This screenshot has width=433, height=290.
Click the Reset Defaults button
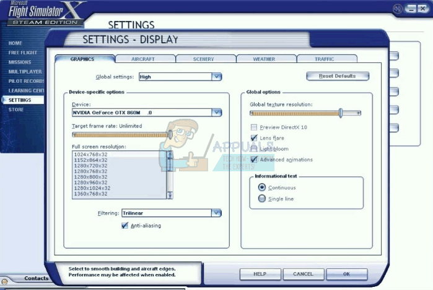tap(338, 76)
